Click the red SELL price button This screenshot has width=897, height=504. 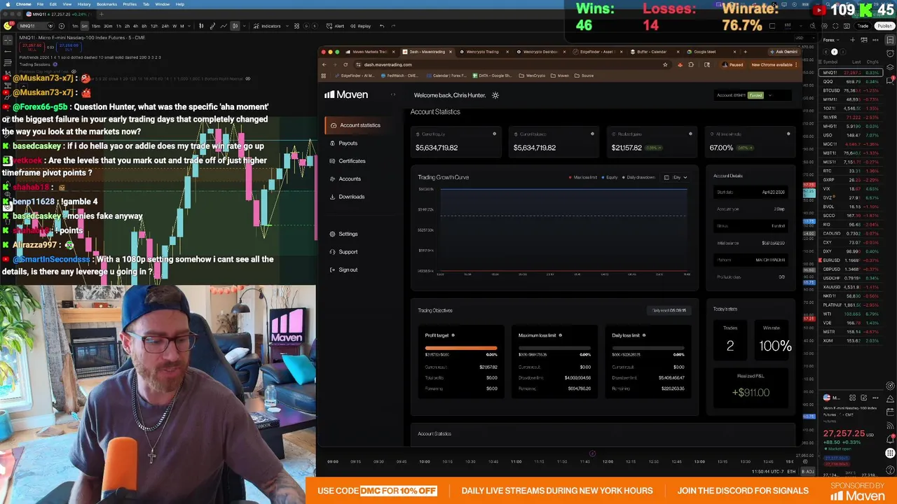tap(32, 47)
